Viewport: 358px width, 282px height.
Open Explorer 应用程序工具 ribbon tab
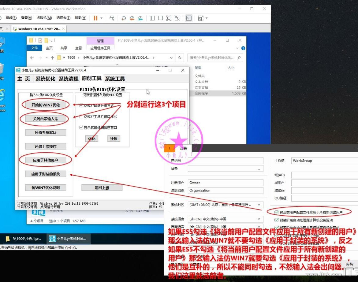pos(100,48)
